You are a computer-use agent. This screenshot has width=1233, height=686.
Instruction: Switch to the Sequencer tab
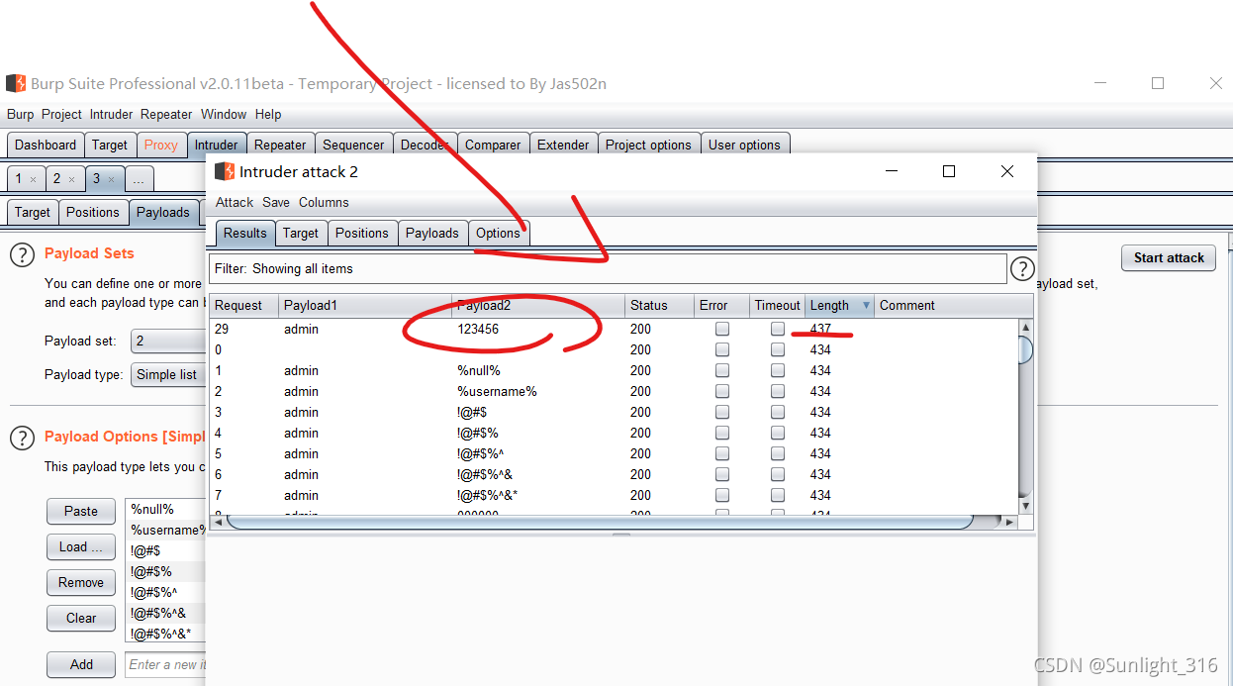353,145
